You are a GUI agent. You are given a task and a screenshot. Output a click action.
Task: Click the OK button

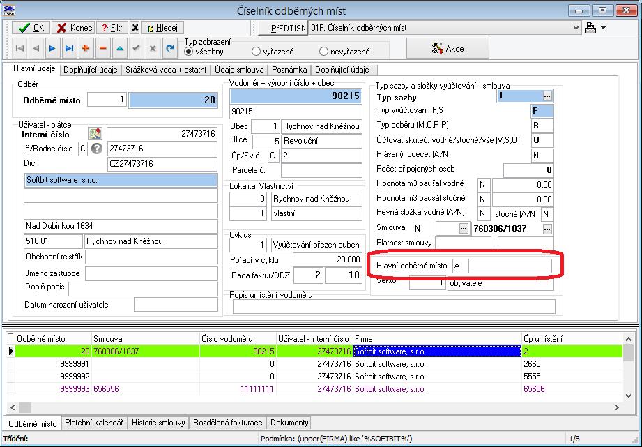pos(31,28)
